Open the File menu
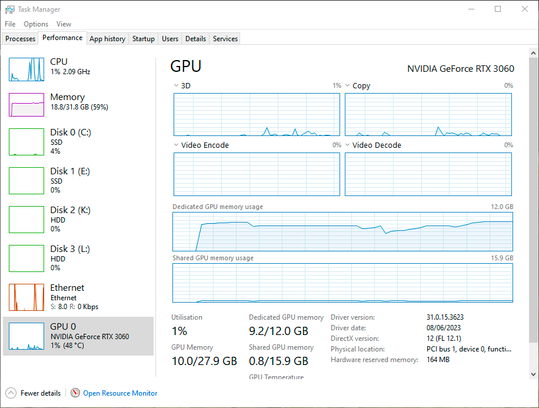The height and width of the screenshot is (408, 539). click(10, 24)
